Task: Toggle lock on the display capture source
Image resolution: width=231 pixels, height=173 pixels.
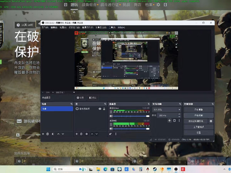Action: coord(104,109)
